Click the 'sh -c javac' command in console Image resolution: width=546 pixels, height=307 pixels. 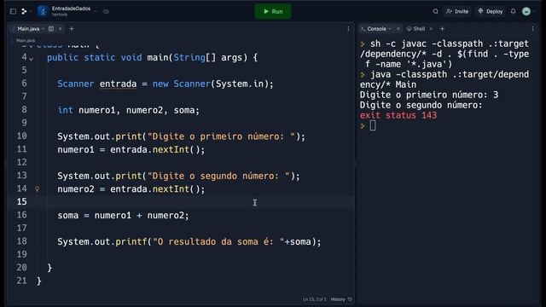pyautogui.click(x=444, y=54)
